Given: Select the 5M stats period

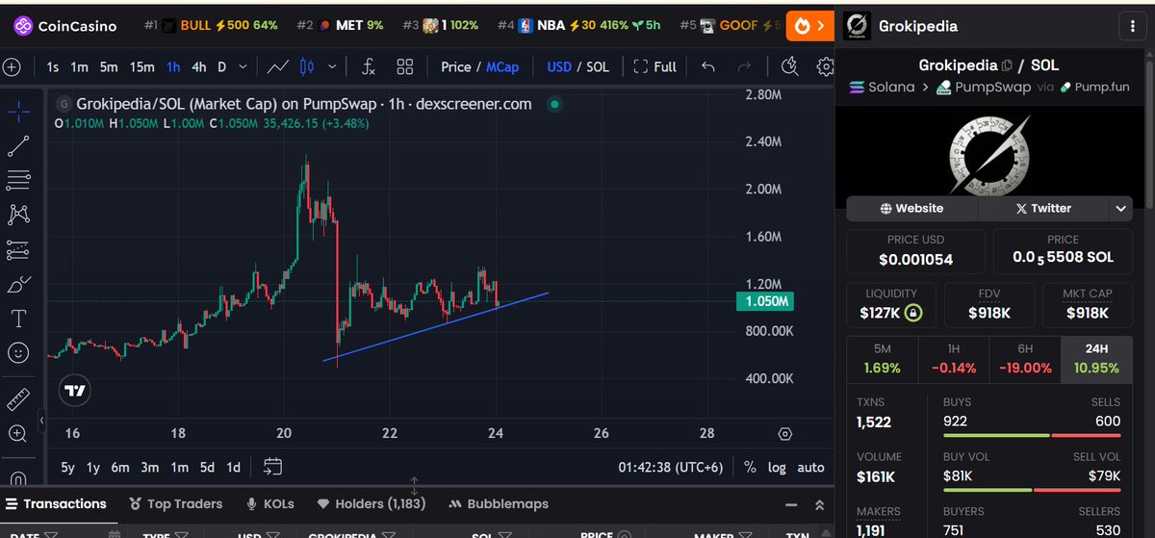Looking at the screenshot, I should [x=882, y=358].
